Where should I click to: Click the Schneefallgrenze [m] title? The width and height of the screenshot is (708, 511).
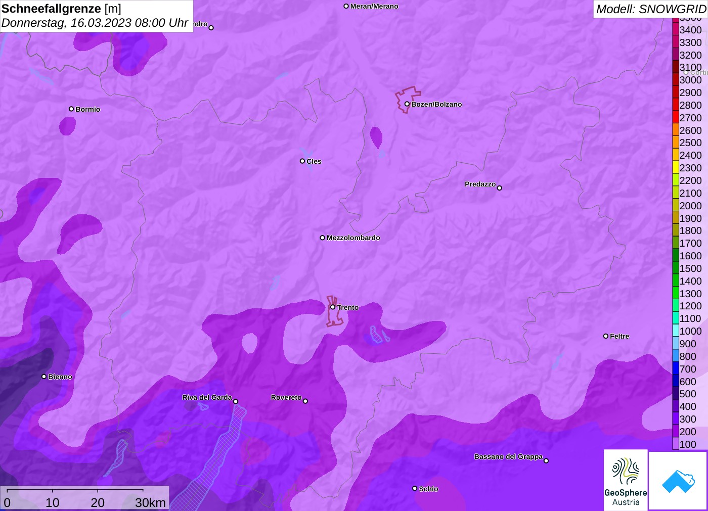pyautogui.click(x=61, y=9)
